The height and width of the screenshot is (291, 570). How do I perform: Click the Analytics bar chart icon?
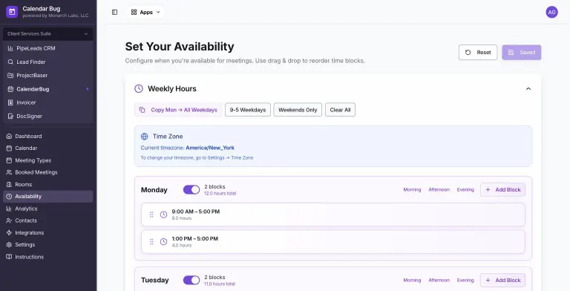(x=9, y=209)
